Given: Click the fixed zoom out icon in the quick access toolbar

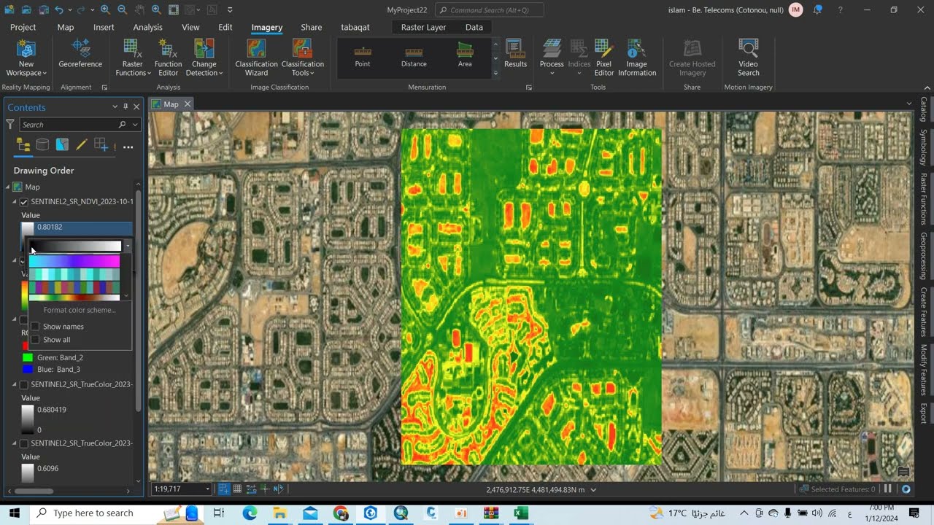Looking at the screenshot, I should [122, 10].
